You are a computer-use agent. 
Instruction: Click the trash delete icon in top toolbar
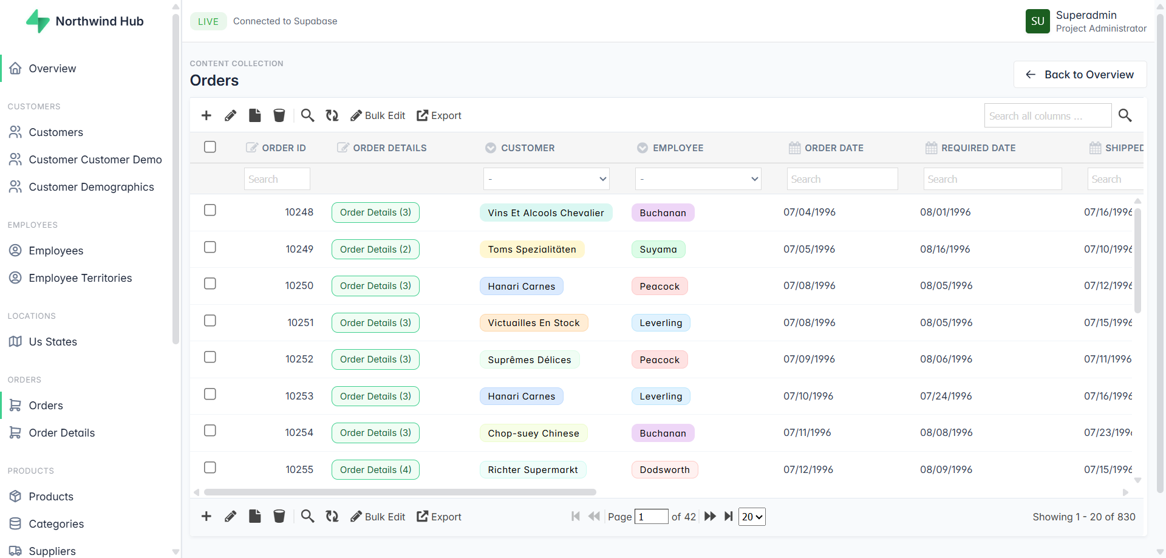tap(279, 115)
